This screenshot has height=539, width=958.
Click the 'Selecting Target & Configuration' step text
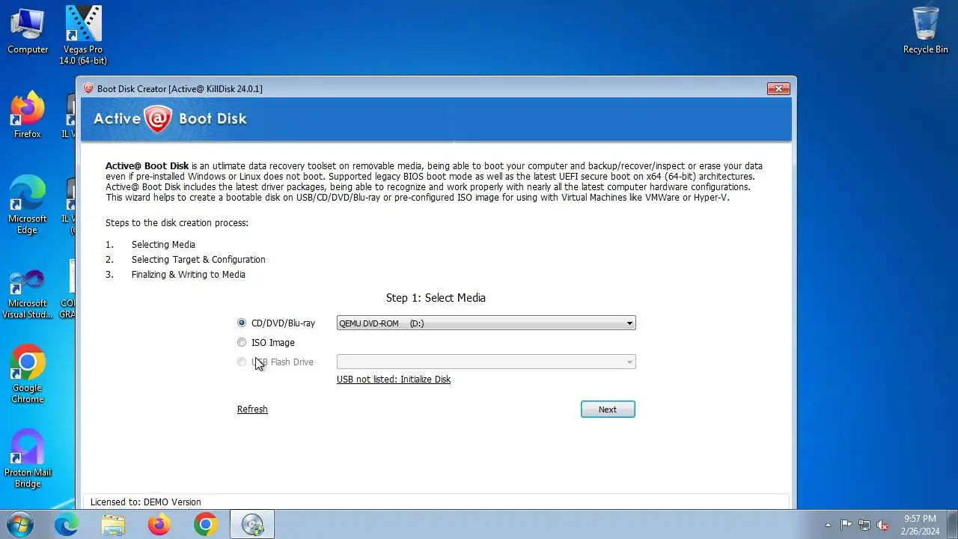(x=198, y=260)
